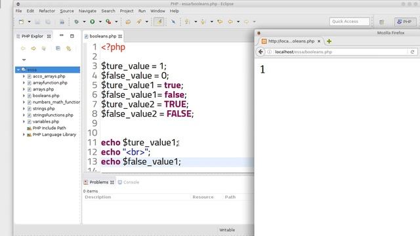Open the File menu
Image resolution: width=420 pixels, height=236 pixels.
tap(18, 11)
